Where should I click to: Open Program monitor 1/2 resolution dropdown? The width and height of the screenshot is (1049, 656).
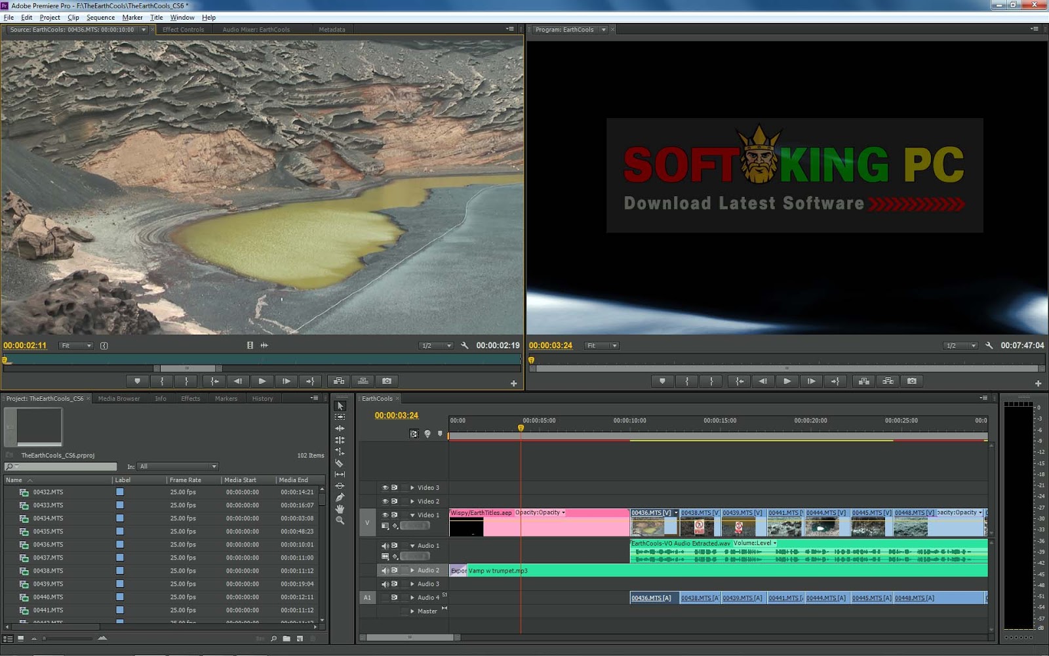pyautogui.click(x=960, y=346)
